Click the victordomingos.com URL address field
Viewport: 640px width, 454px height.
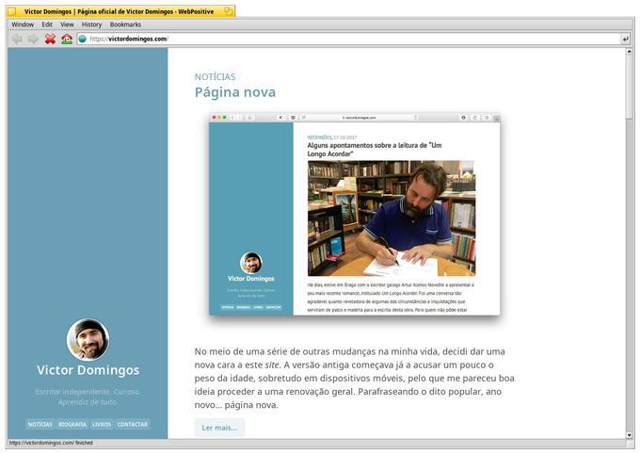point(348,39)
